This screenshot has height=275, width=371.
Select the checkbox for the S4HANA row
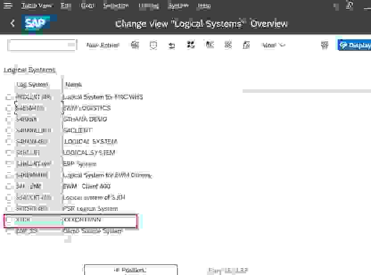point(9,119)
